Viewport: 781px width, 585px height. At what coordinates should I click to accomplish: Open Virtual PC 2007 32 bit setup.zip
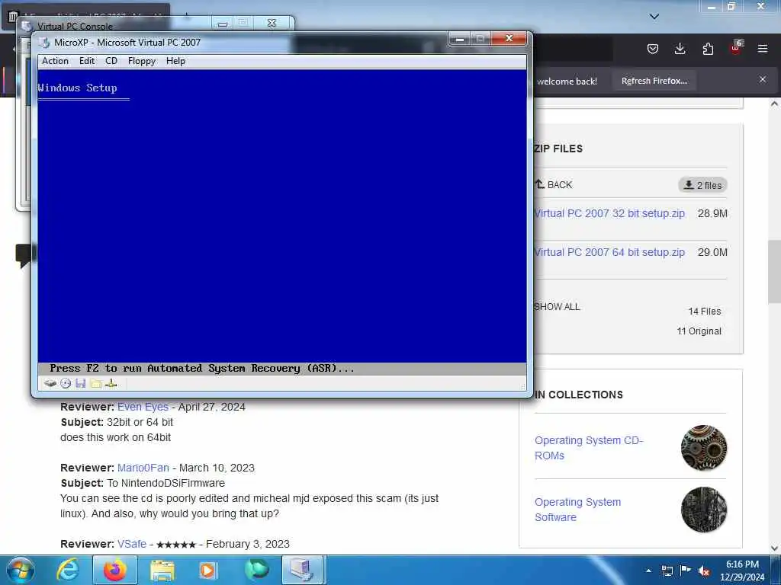pyautogui.click(x=609, y=213)
